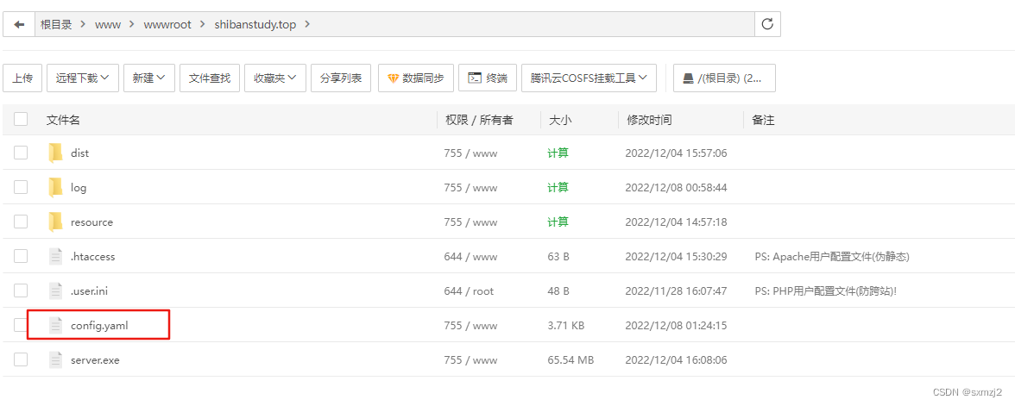
Task: Click the resource folder icon
Action: (x=55, y=222)
